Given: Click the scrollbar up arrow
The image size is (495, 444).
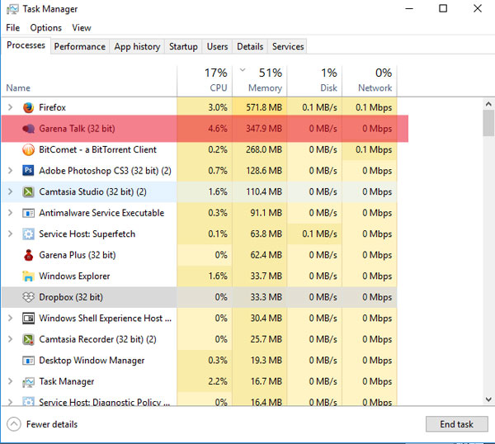Looking at the screenshot, I should coord(488,104).
